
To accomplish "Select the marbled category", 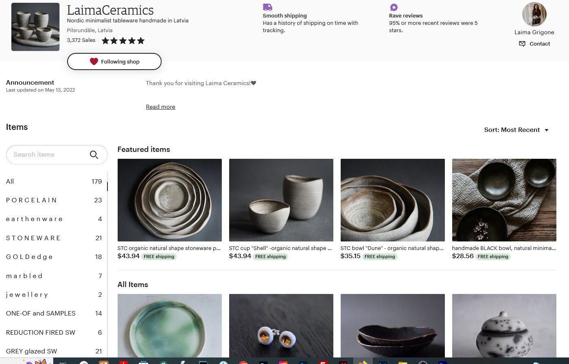I will (54, 276).
